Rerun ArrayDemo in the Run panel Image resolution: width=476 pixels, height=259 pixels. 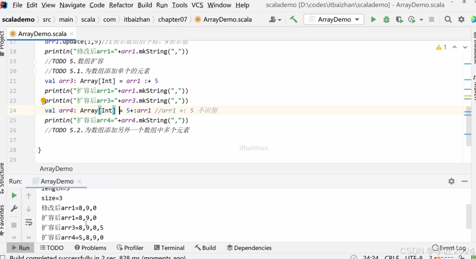pyautogui.click(x=14, y=195)
